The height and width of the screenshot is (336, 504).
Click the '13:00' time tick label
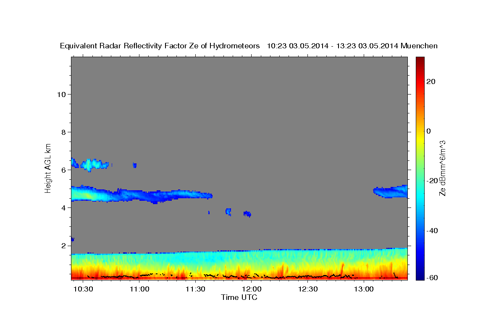tap(364, 289)
